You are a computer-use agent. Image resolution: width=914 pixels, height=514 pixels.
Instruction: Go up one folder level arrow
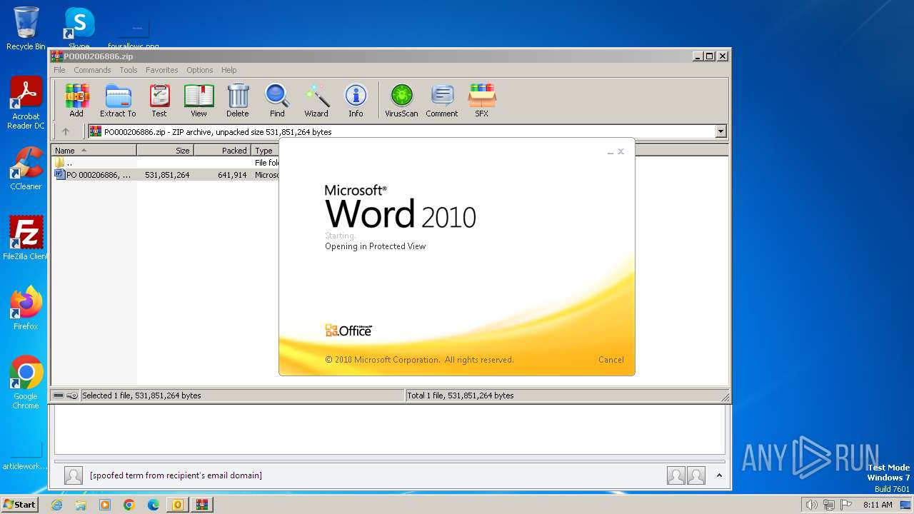(66, 131)
